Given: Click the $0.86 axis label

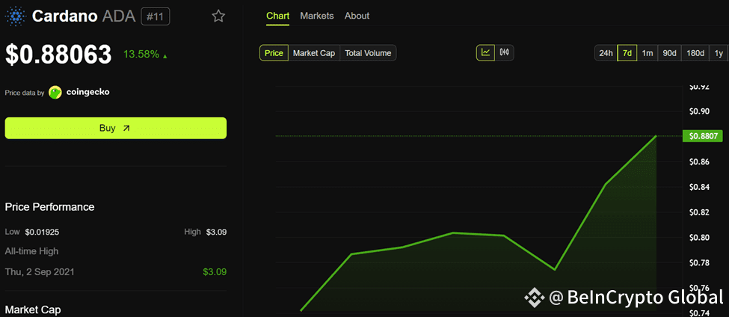Looking at the screenshot, I should (x=700, y=161).
